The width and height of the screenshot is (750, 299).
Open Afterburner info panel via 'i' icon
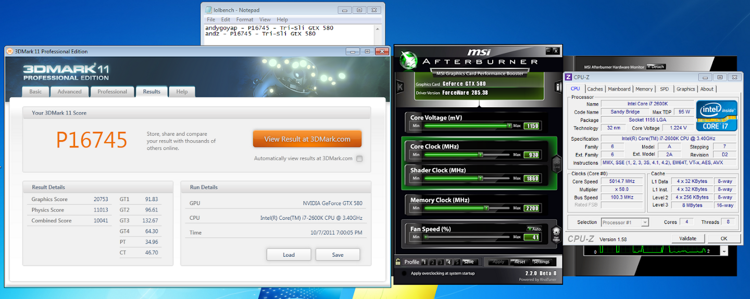[x=558, y=86]
